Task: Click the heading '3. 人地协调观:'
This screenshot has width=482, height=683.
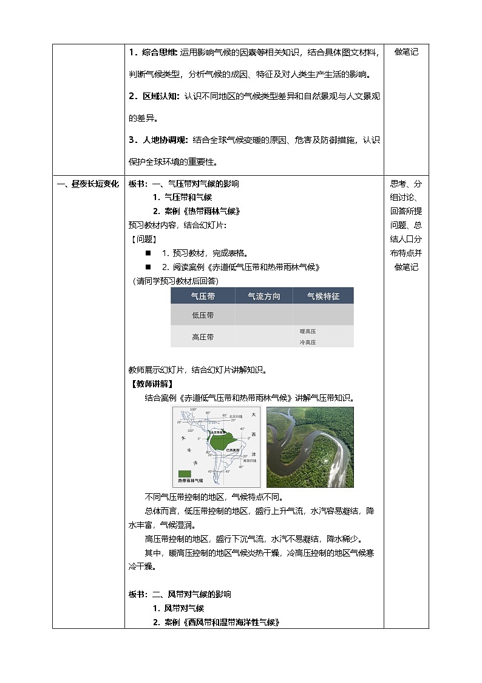Action: (158, 140)
